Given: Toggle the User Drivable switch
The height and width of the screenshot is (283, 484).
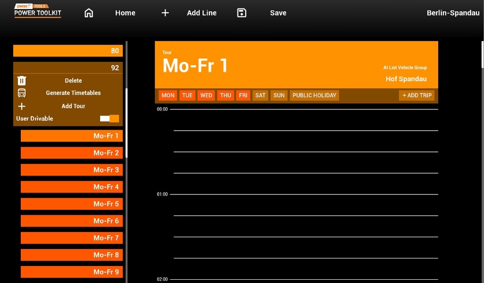Looking at the screenshot, I should [110, 118].
